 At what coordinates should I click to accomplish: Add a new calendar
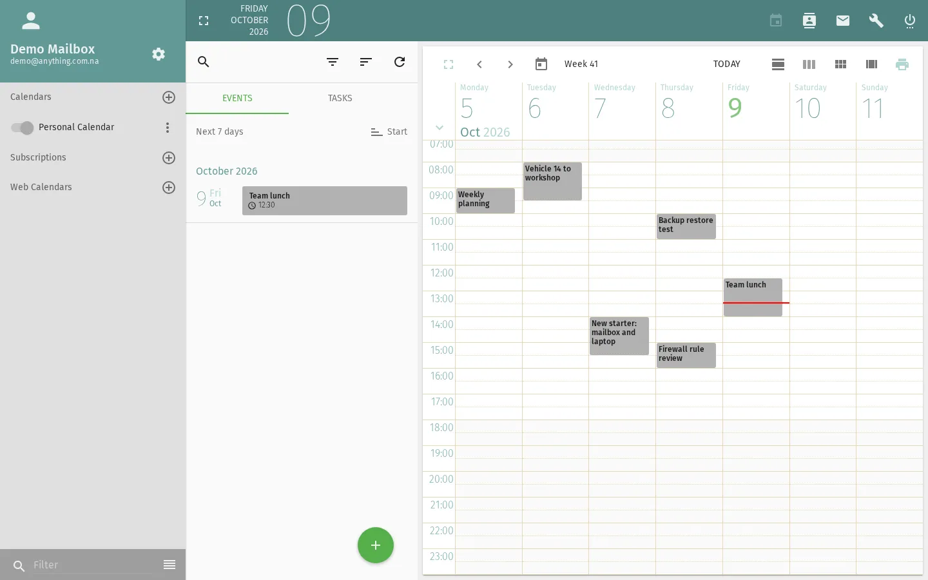169,97
